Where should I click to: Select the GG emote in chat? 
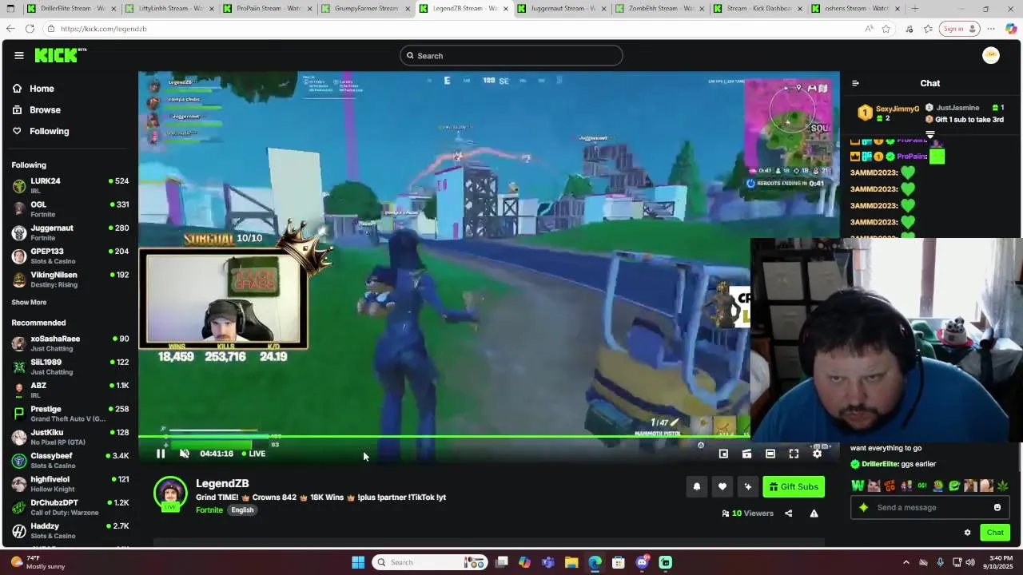tap(922, 486)
